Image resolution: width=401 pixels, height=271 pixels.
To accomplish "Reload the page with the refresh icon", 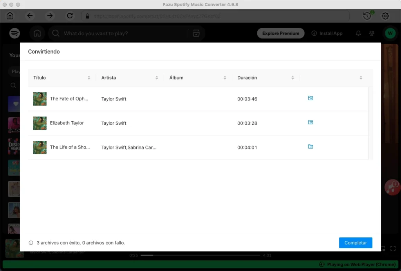I will pos(70,16).
